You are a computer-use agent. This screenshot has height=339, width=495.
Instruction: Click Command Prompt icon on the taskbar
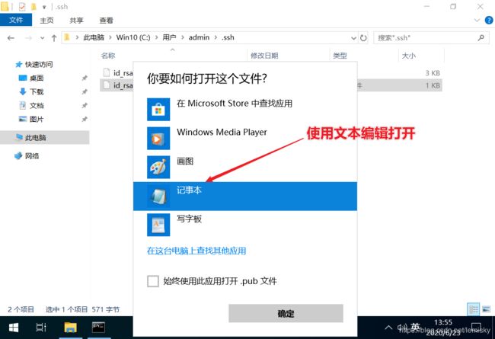pyautogui.click(x=98, y=328)
